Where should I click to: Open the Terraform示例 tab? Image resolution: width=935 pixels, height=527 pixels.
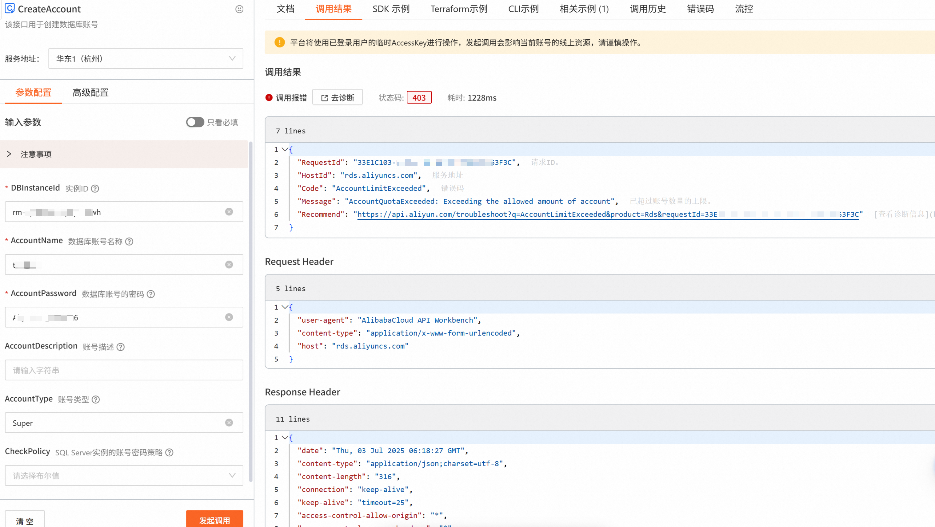[459, 9]
